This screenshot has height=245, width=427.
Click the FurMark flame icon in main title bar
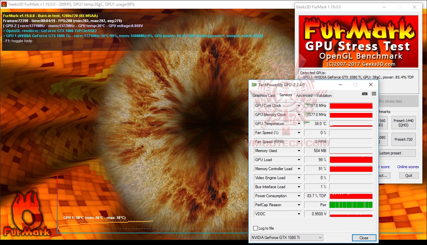click(4, 4)
